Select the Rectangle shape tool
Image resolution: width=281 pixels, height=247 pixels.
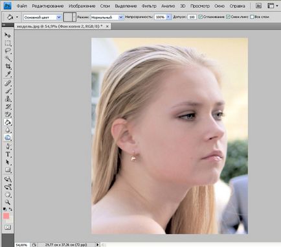[8, 170]
